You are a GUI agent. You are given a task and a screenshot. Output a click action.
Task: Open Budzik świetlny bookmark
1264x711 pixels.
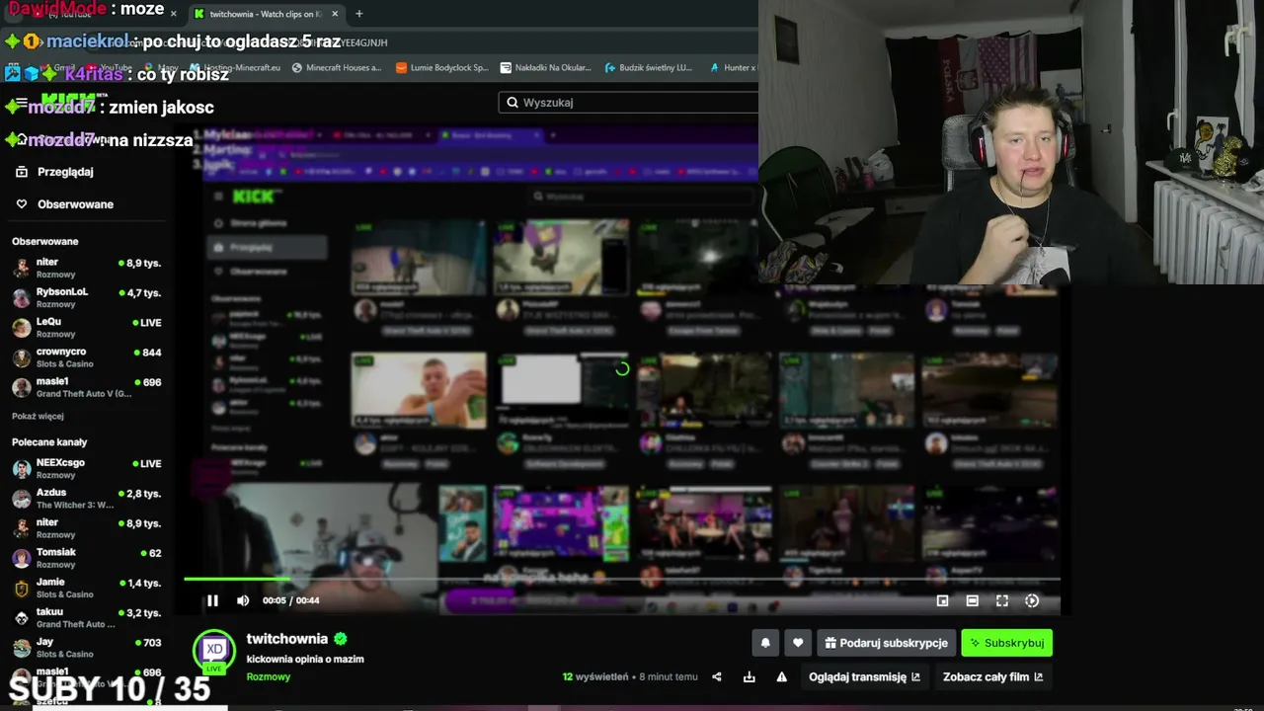tap(648, 68)
